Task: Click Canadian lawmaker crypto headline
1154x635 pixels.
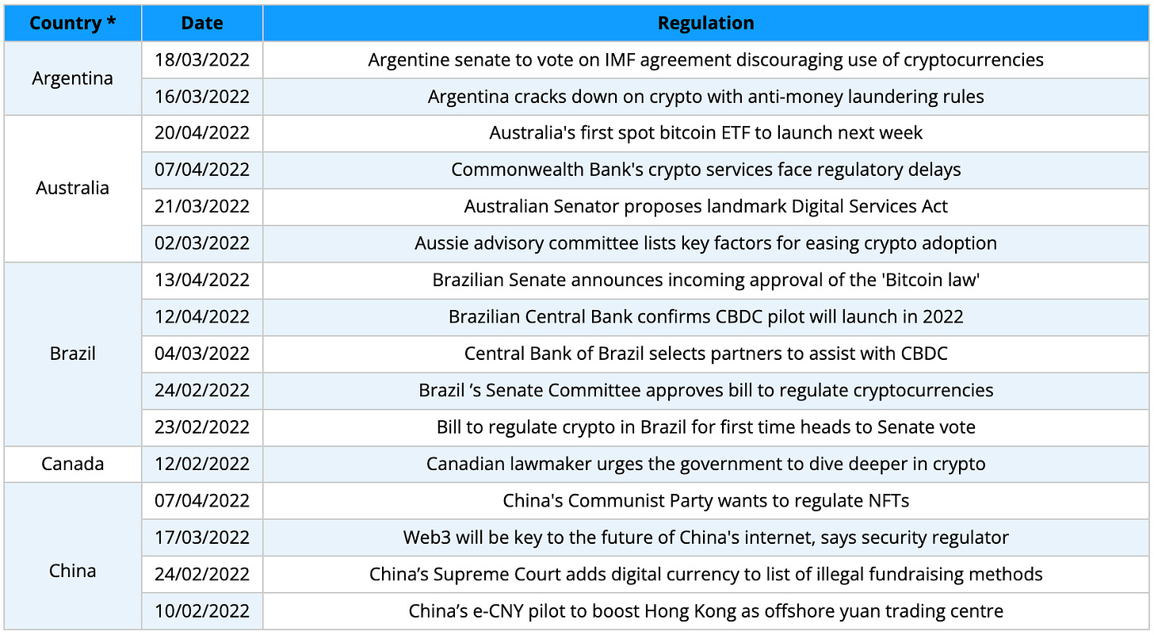Action: pos(705,464)
